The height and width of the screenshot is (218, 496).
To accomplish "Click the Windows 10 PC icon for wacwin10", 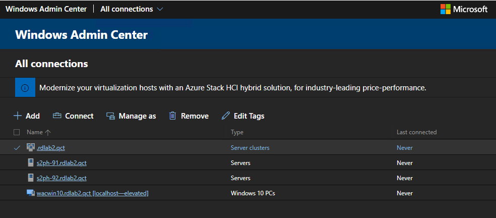I will click(31, 193).
